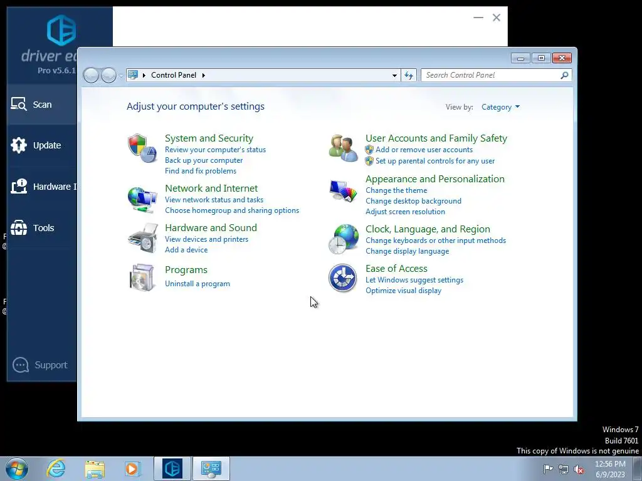Image resolution: width=642 pixels, height=481 pixels.
Task: Click Back up your computer
Action: tap(204, 160)
